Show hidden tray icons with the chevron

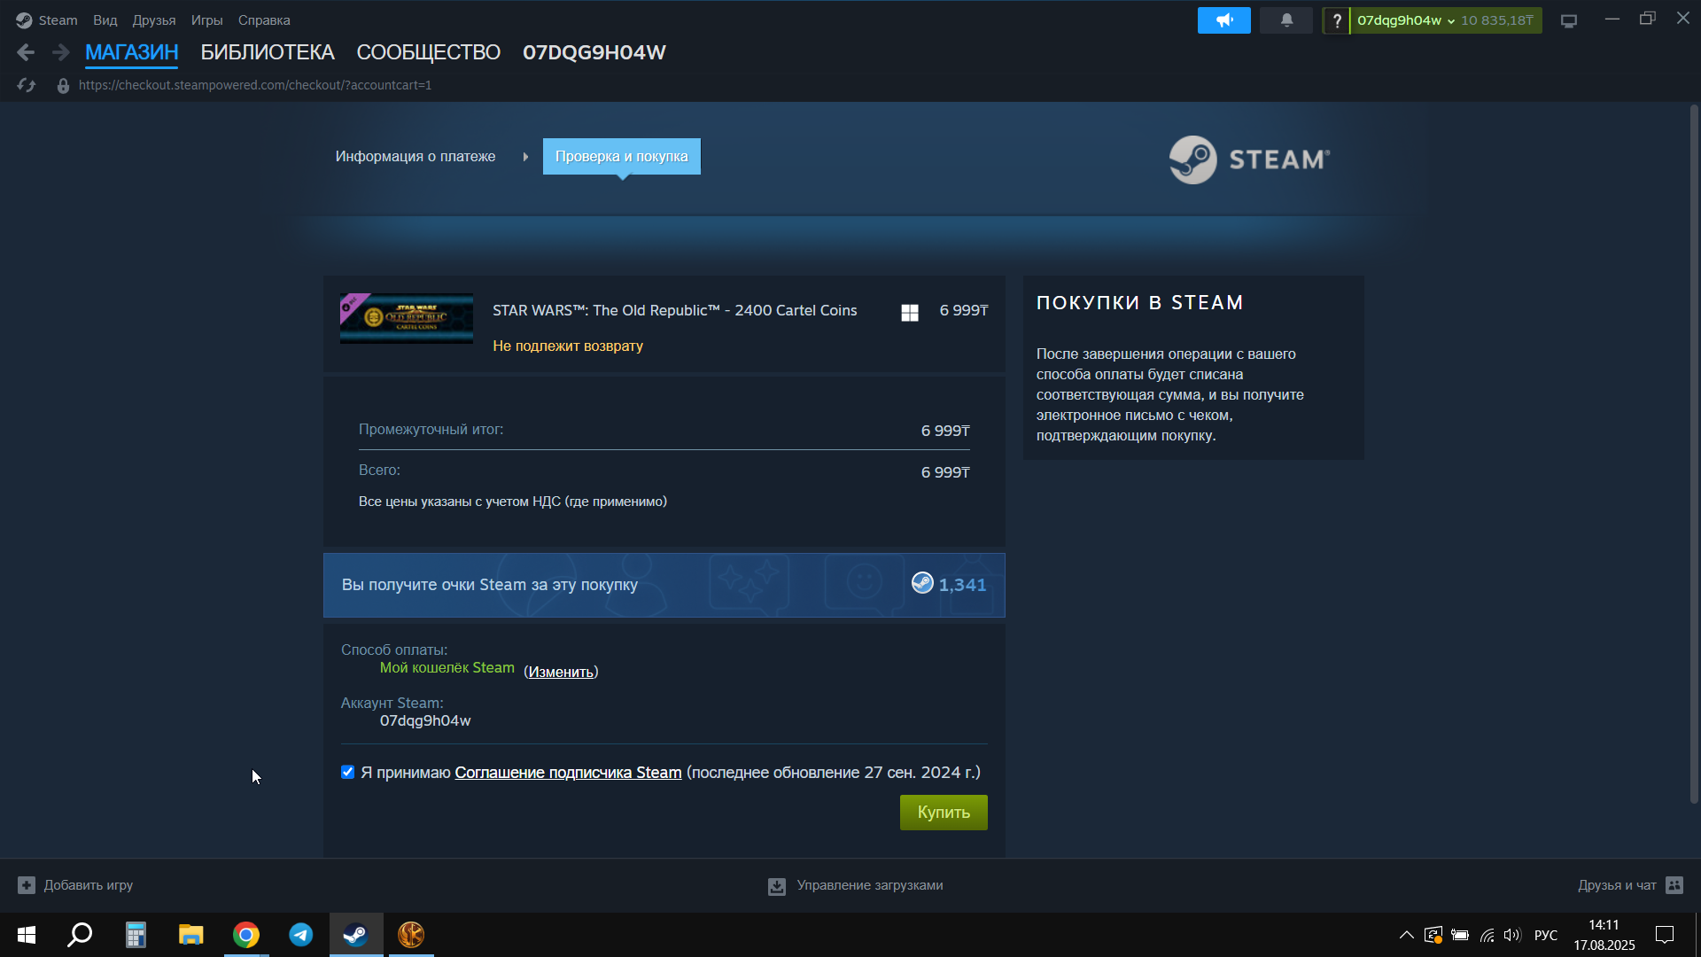(x=1406, y=935)
